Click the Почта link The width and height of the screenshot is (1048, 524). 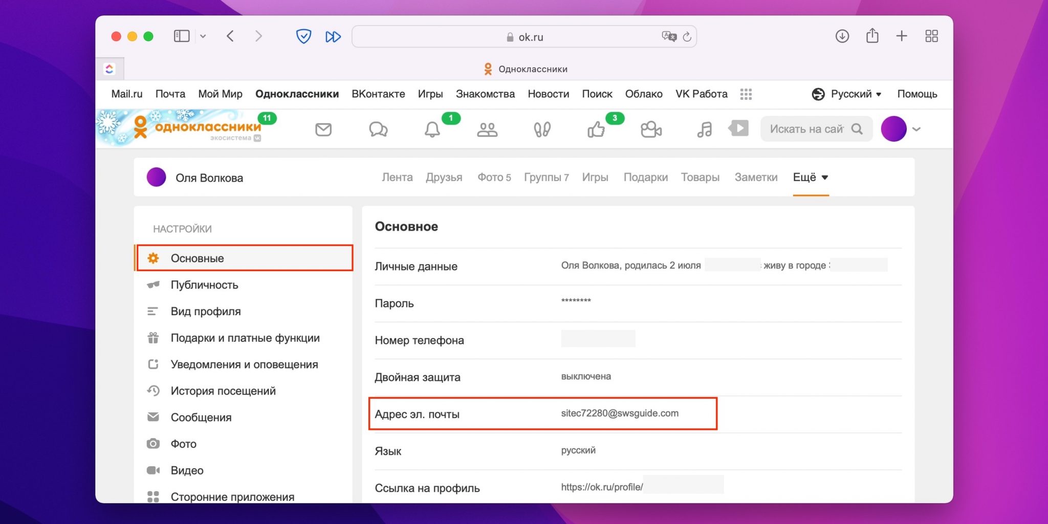[170, 94]
